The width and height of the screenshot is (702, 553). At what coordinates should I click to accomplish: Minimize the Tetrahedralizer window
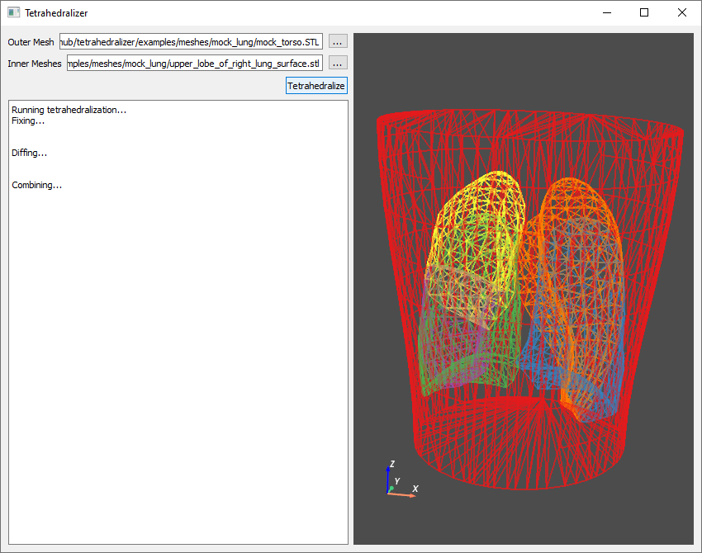pos(607,12)
